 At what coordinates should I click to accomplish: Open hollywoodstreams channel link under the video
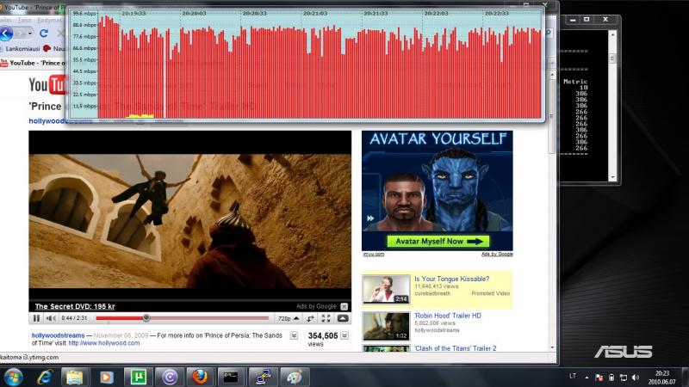click(58, 335)
